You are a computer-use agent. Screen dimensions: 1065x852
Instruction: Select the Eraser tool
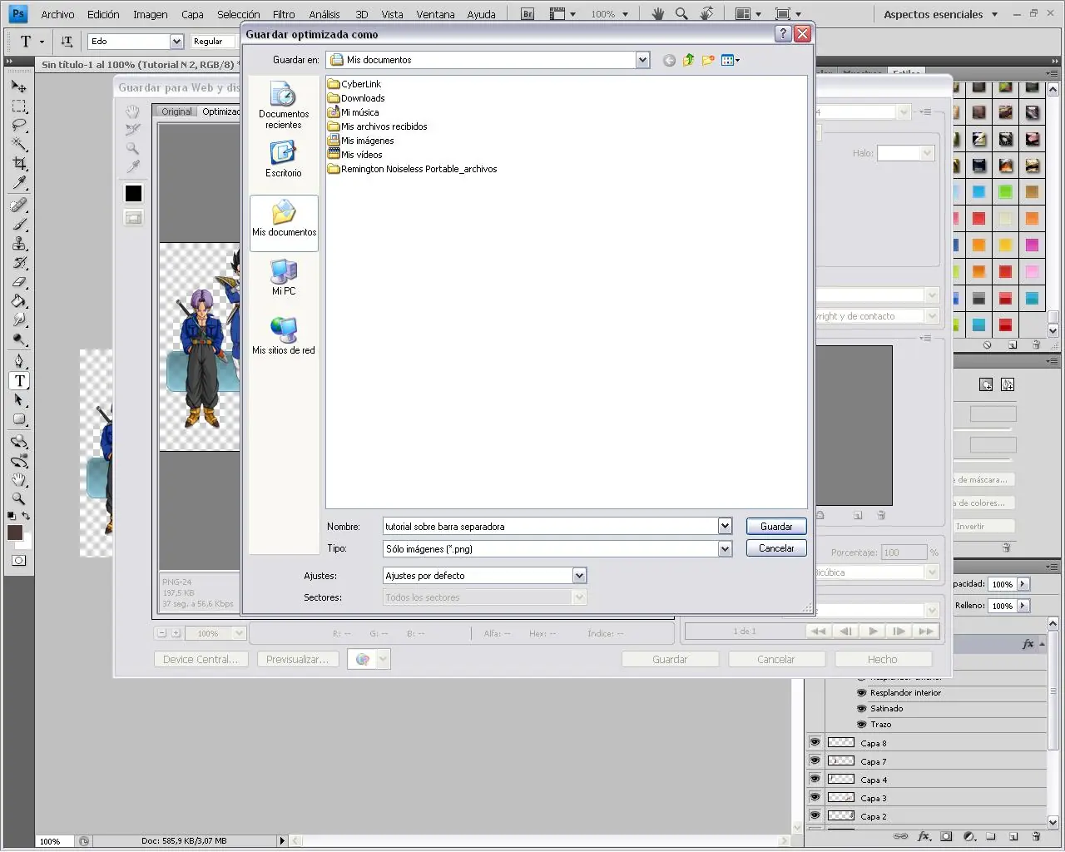18,282
